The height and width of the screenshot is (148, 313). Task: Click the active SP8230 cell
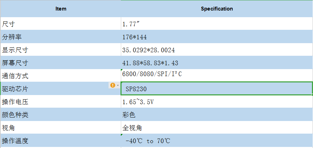click(217, 89)
